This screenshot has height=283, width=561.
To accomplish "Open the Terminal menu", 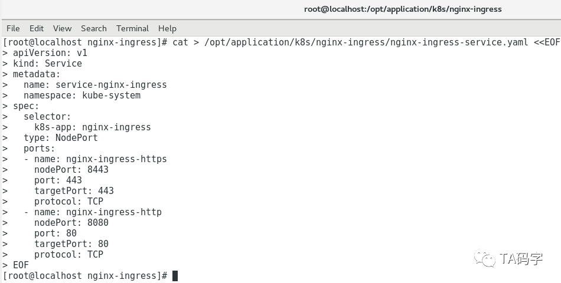I will 132,28.
